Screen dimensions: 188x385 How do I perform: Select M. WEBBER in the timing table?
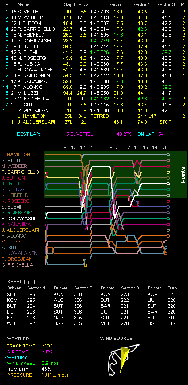pyautogui.click(x=30, y=17)
